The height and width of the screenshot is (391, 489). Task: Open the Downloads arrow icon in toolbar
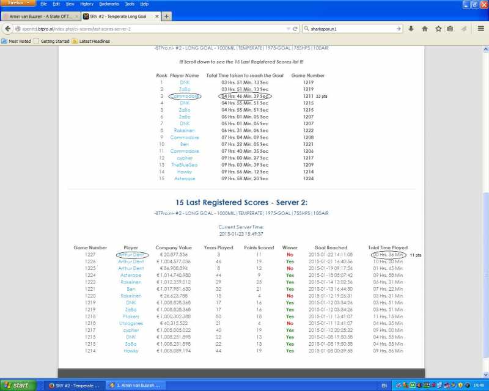pyautogui.click(x=411, y=29)
